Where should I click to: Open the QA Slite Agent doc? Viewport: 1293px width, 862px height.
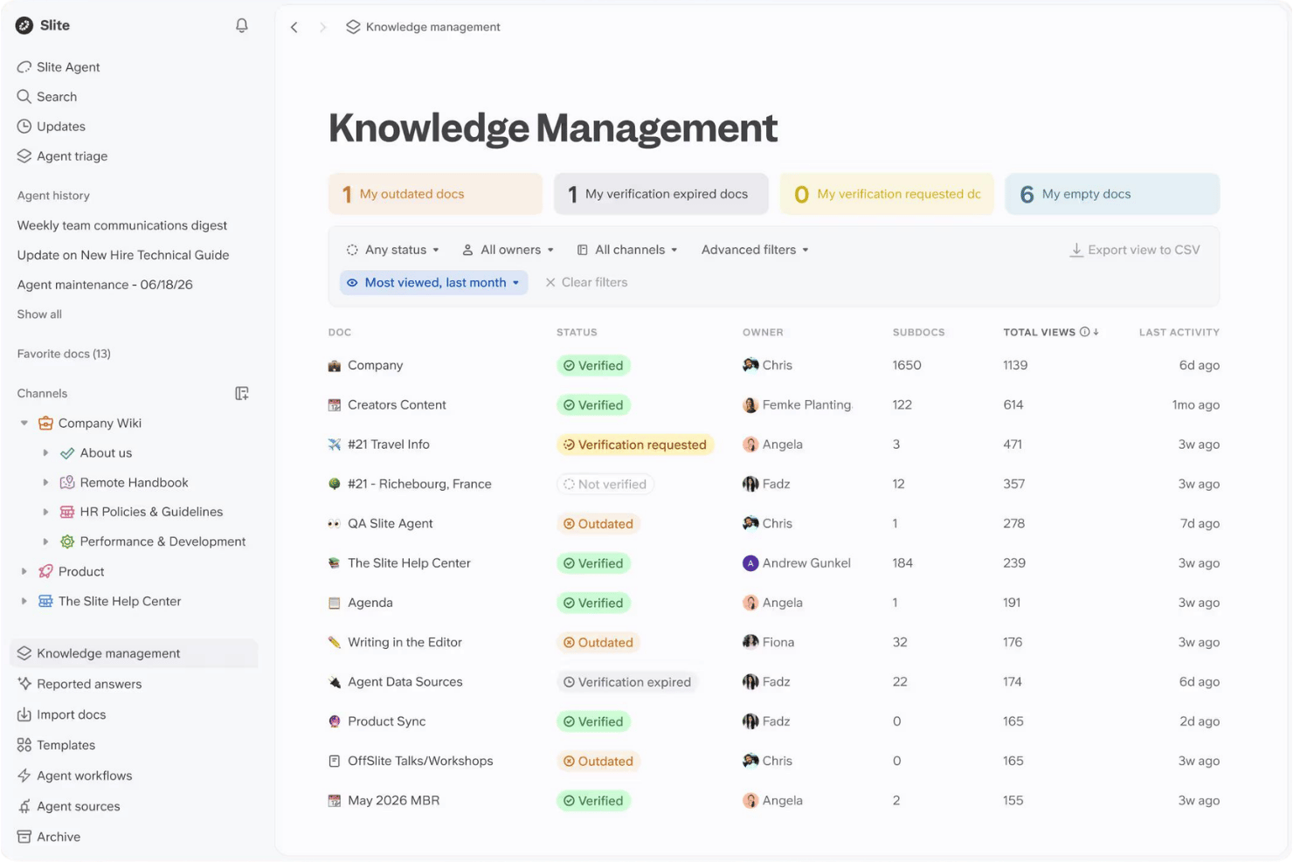coord(391,524)
